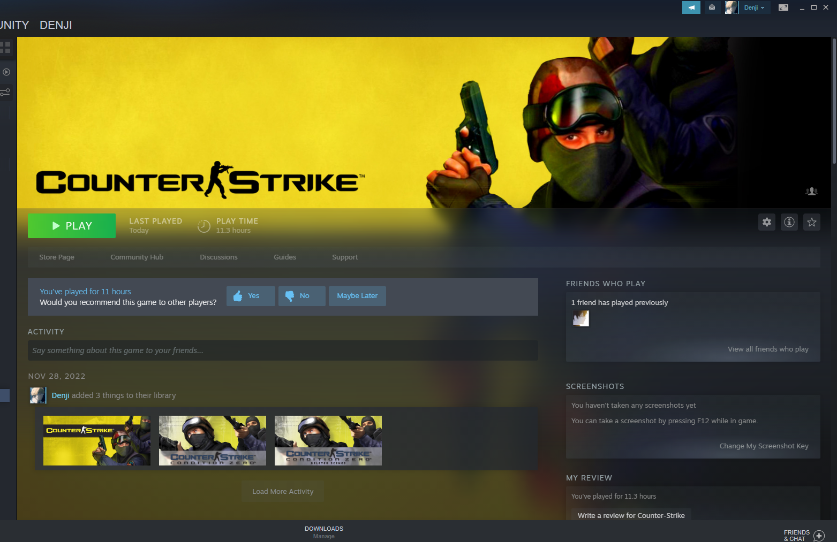Open the announcements megaphone icon
Viewport: 837px width, 542px height.
[x=691, y=7]
